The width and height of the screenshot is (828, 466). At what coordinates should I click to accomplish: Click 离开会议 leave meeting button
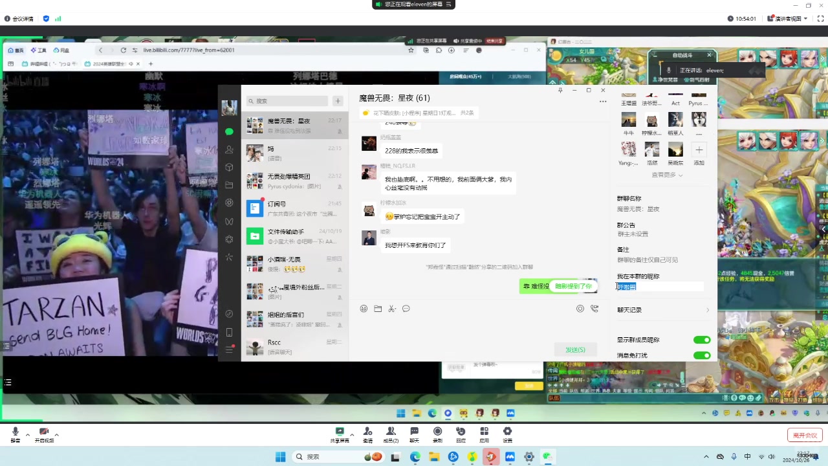point(805,435)
